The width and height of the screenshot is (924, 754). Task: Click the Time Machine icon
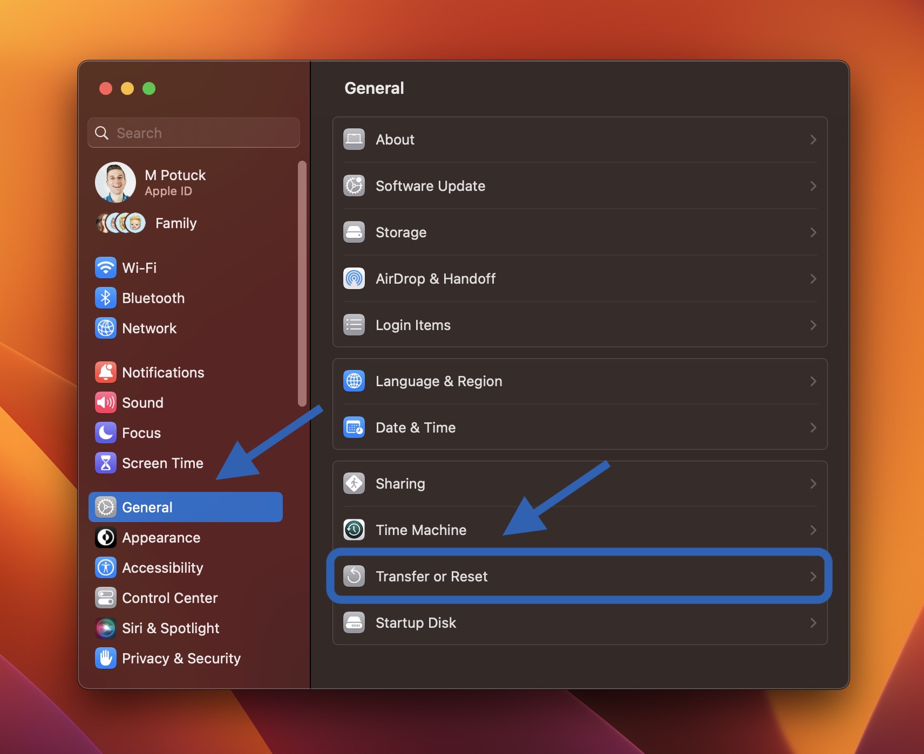point(354,530)
